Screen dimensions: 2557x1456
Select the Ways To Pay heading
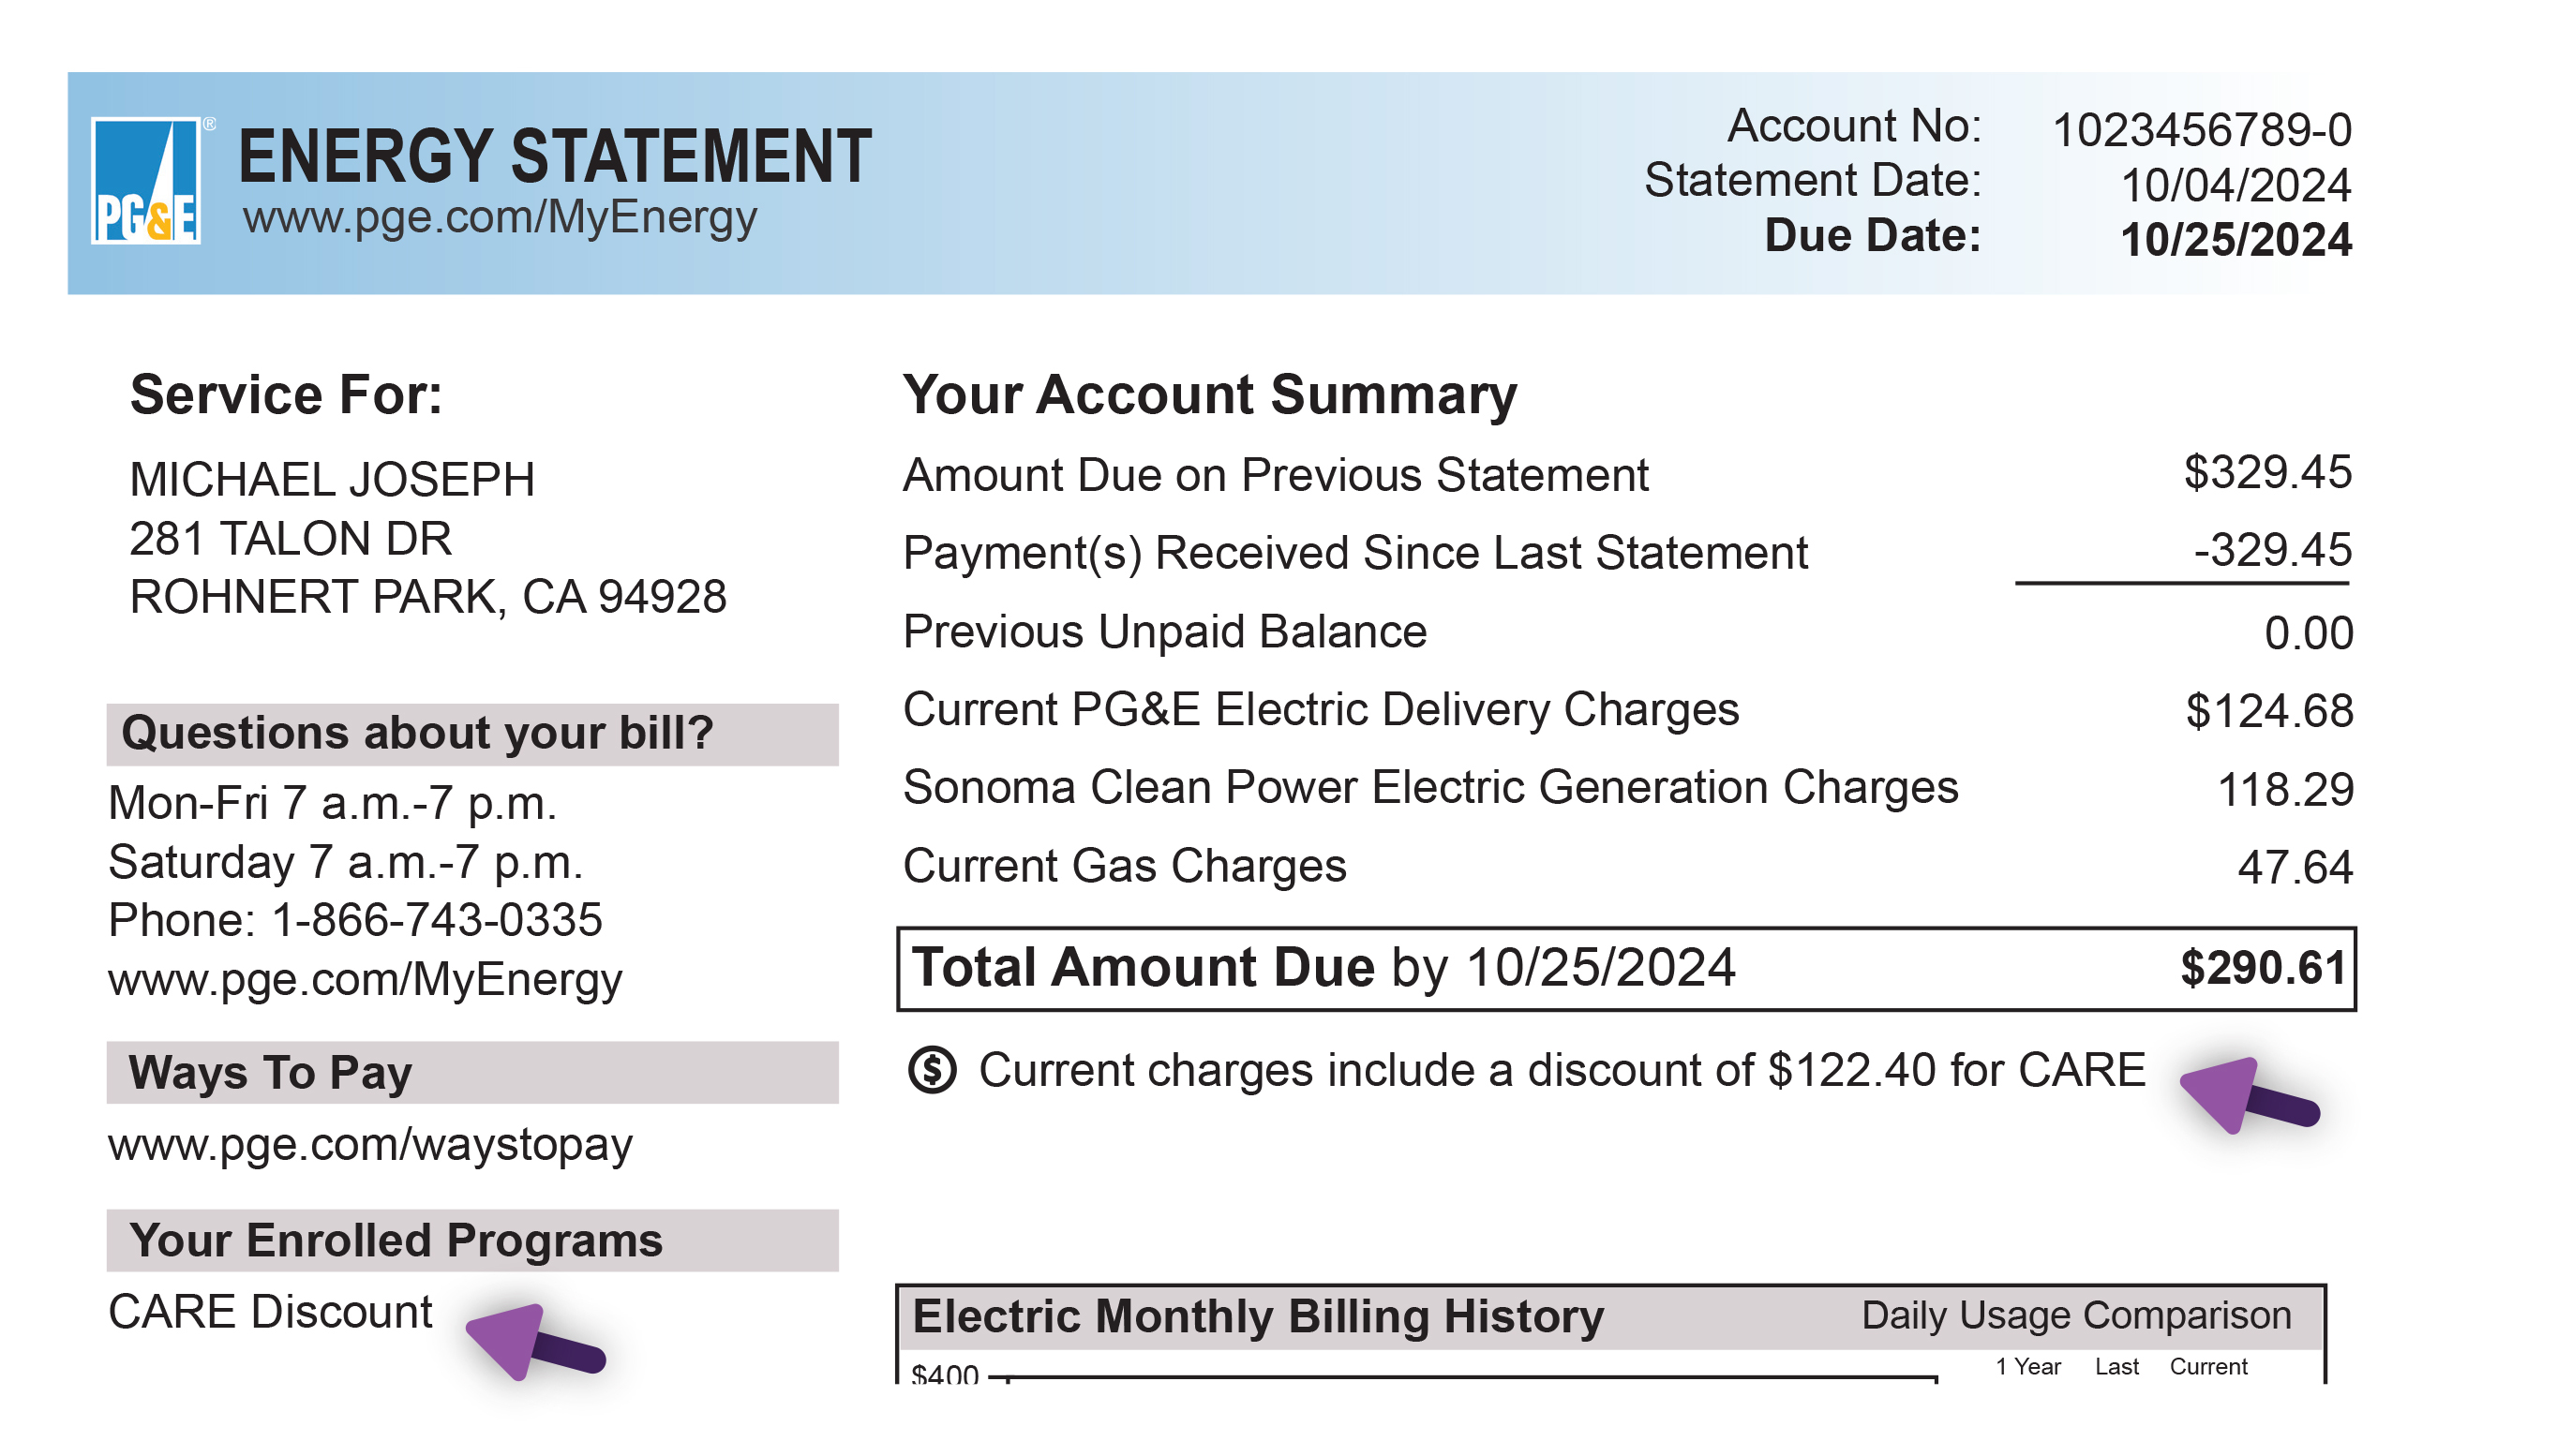[270, 1073]
